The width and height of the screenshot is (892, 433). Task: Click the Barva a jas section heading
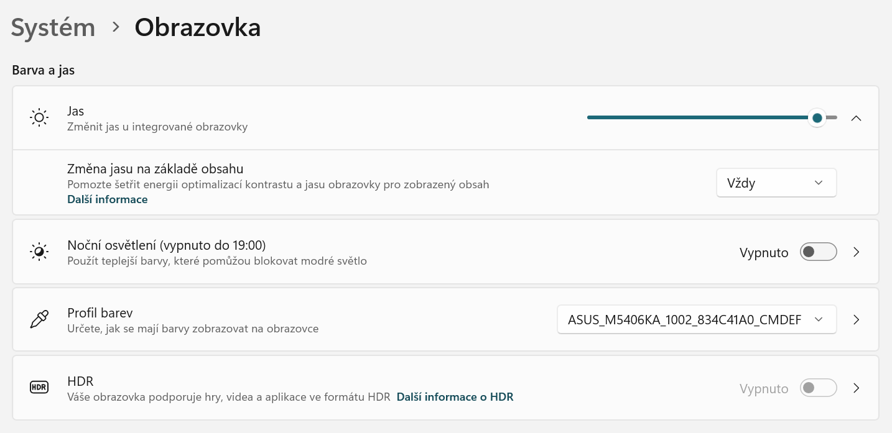[44, 70]
